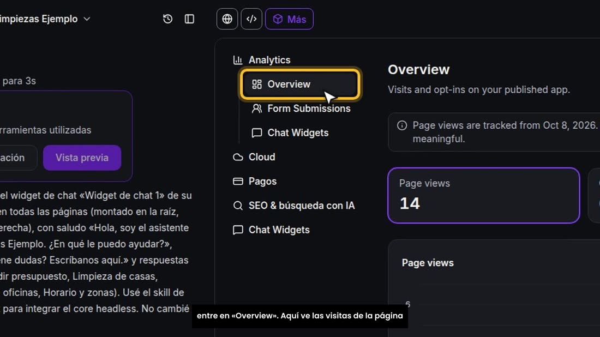Open the Overview analytics item
Image resolution: width=600 pixels, height=337 pixels.
click(x=300, y=84)
